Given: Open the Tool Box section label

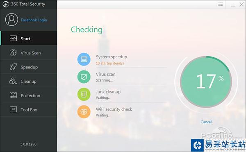Looking at the screenshot, I should pos(29,110).
